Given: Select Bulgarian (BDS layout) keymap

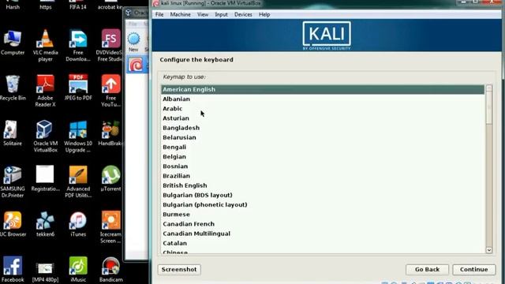Looking at the screenshot, I should tap(323, 195).
